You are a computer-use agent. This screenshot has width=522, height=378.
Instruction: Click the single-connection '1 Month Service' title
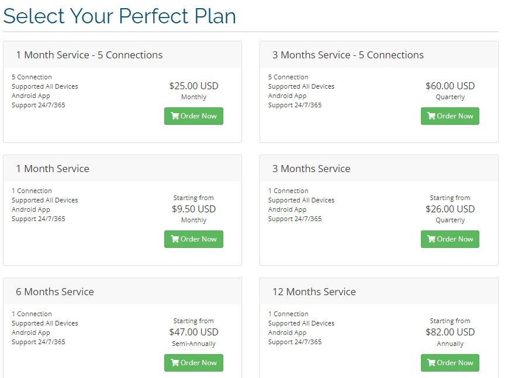(53, 169)
